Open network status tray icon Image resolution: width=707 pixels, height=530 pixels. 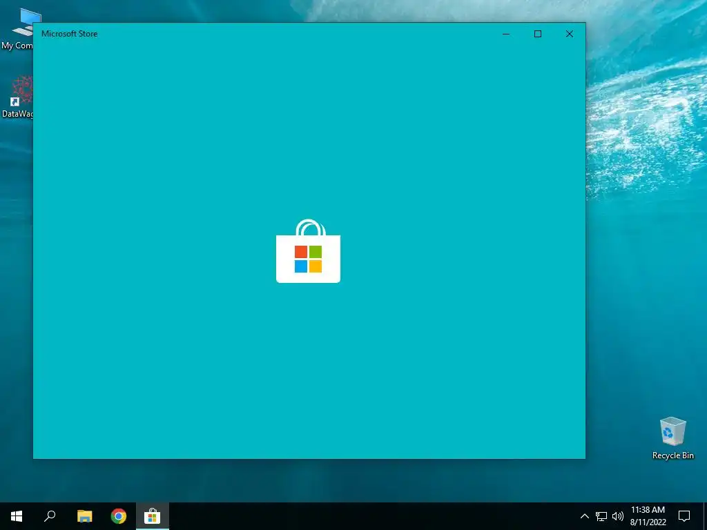601,516
